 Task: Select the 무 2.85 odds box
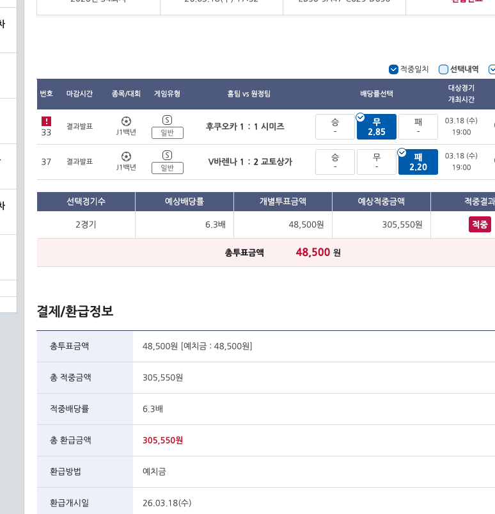tap(377, 127)
